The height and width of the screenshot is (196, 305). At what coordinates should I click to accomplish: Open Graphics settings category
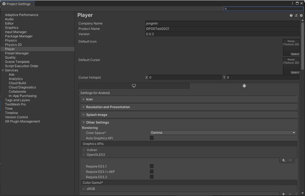(x=12, y=28)
